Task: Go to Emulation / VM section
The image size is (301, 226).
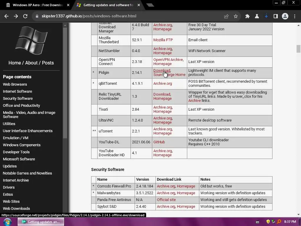Action: (x=16, y=138)
